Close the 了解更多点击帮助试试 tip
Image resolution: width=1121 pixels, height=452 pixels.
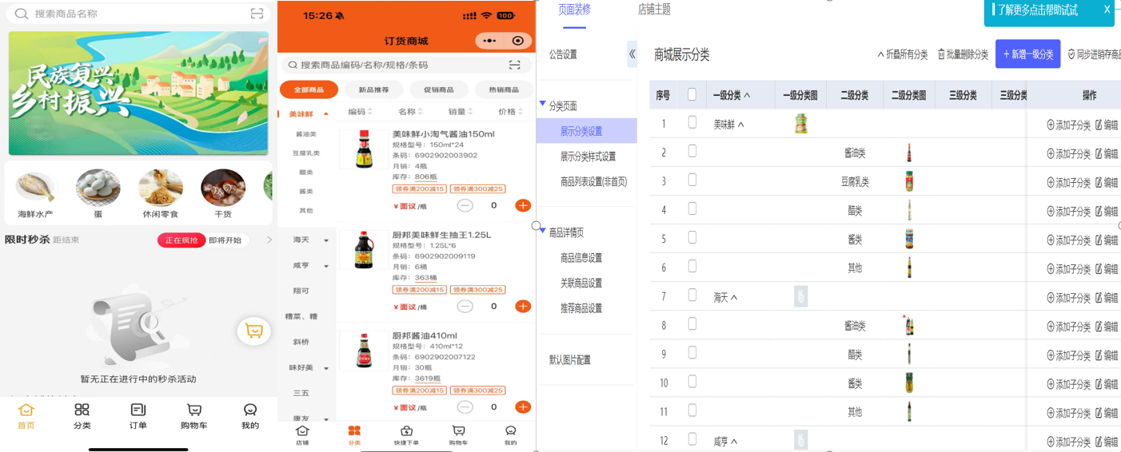pos(1107,10)
